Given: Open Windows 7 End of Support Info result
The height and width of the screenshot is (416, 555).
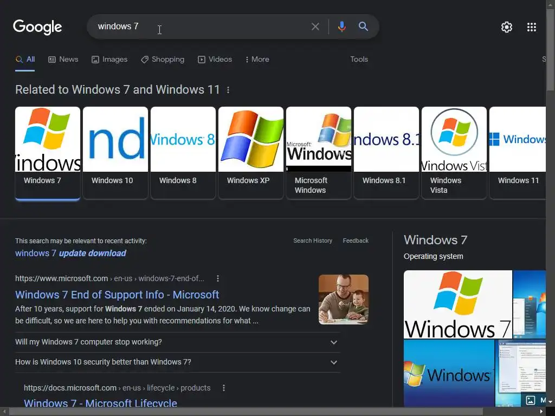Looking at the screenshot, I should coord(117,295).
